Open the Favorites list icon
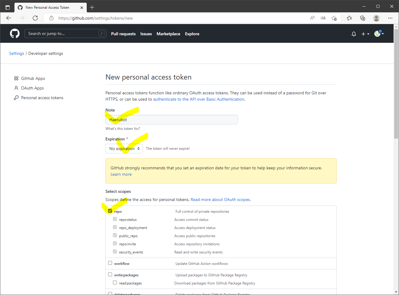This screenshot has height=295, width=399. tap(349, 18)
